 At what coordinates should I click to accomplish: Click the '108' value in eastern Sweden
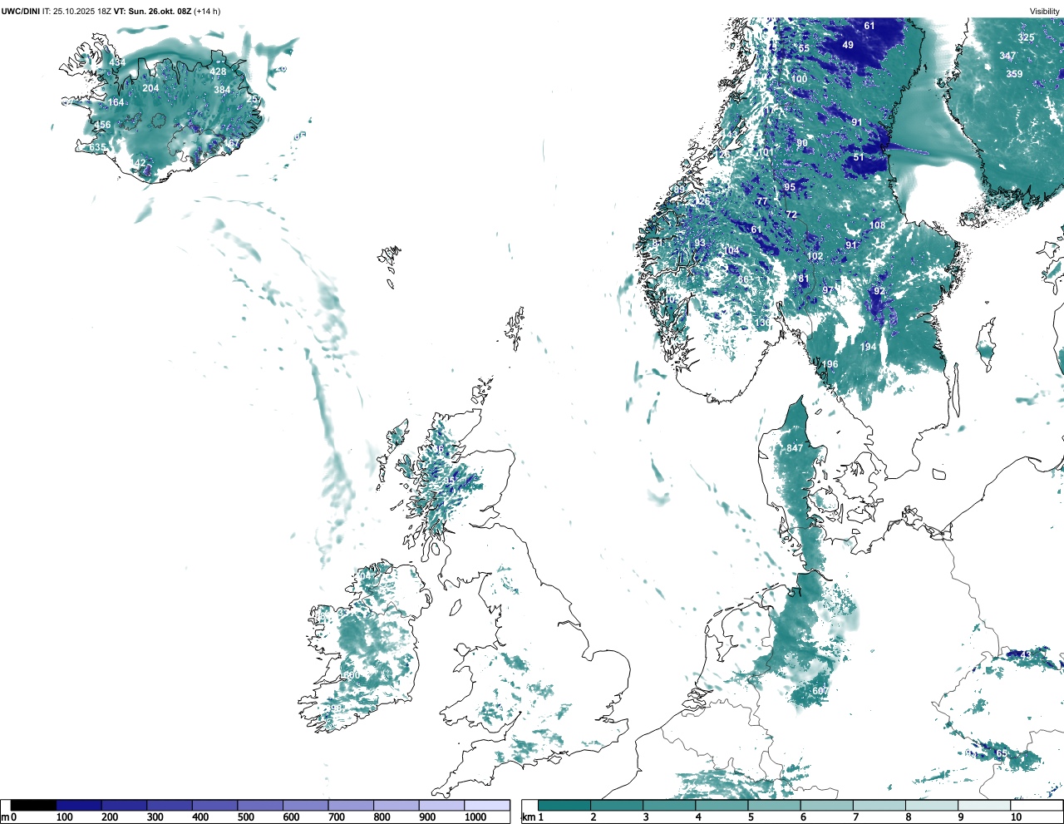(x=878, y=225)
